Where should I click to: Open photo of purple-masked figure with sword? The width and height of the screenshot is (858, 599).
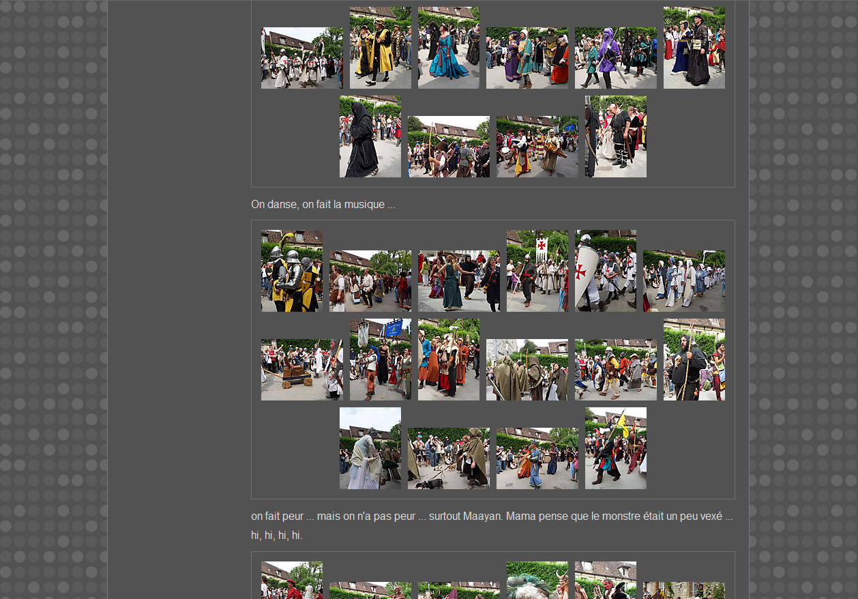point(615,58)
